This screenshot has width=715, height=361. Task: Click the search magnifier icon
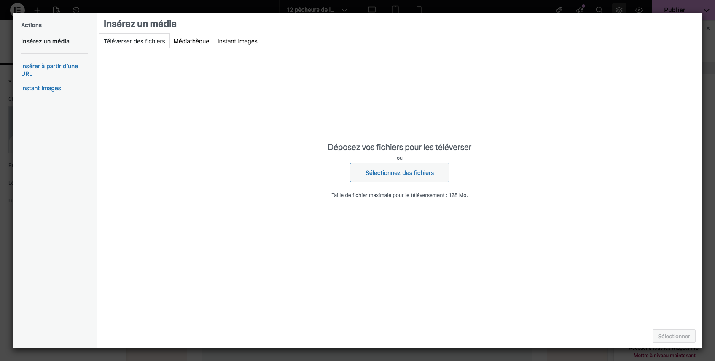point(599,10)
